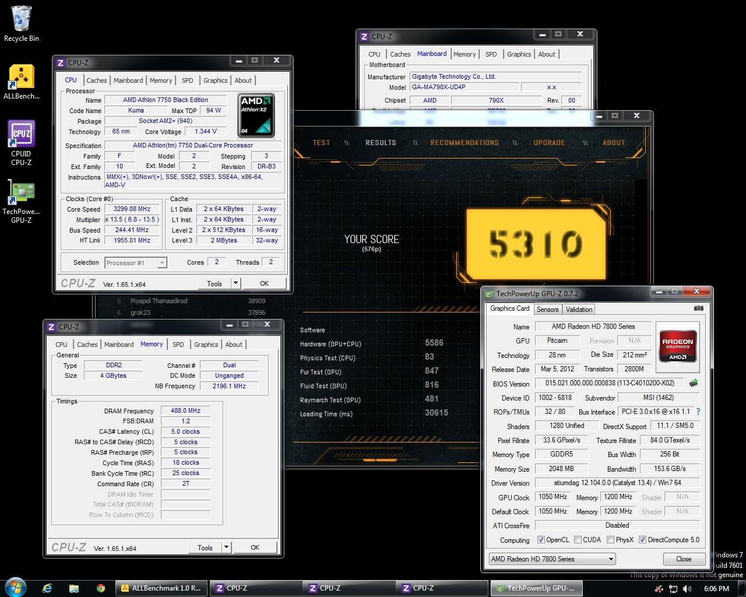
Task: Click the AMD Athlon X2 processor logo
Action: [256, 115]
